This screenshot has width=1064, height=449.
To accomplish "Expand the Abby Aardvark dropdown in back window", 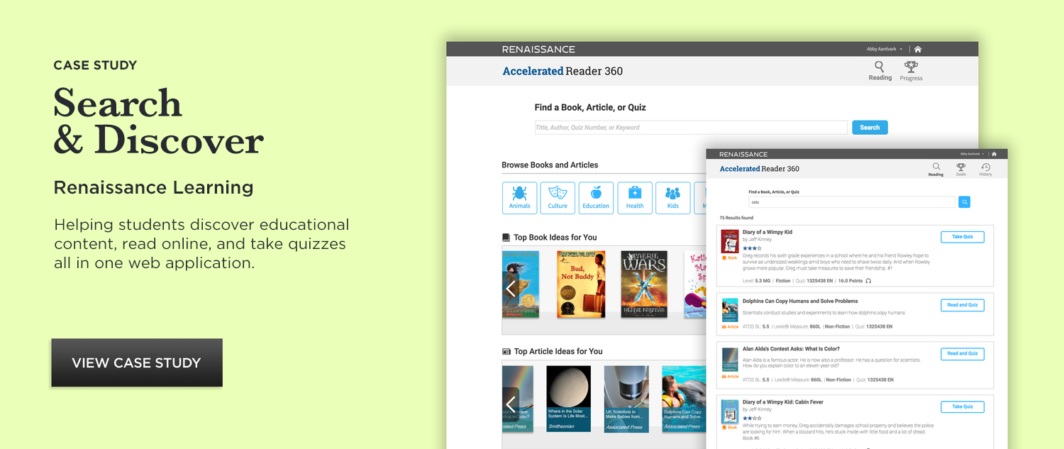I will [x=885, y=50].
